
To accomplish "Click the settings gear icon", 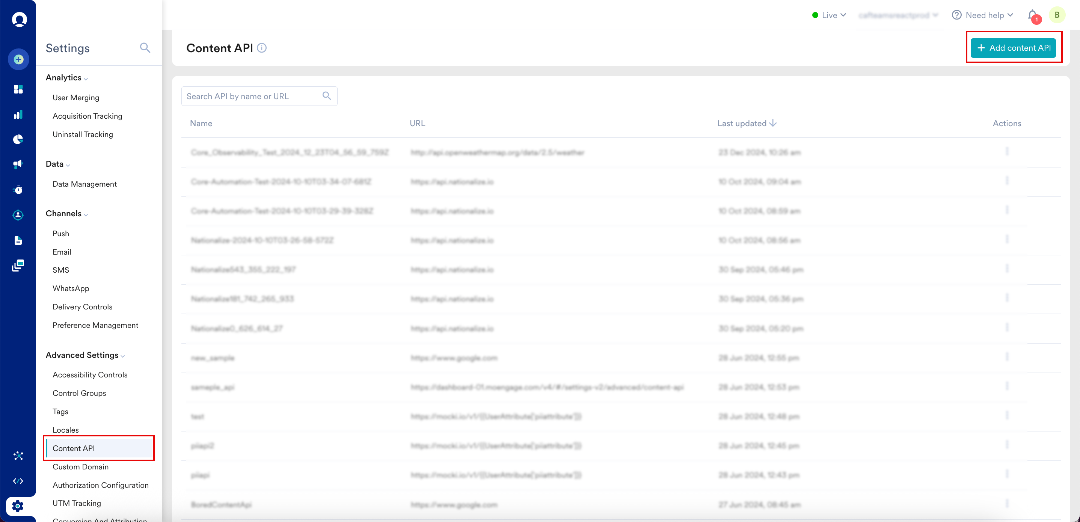I will tap(18, 506).
